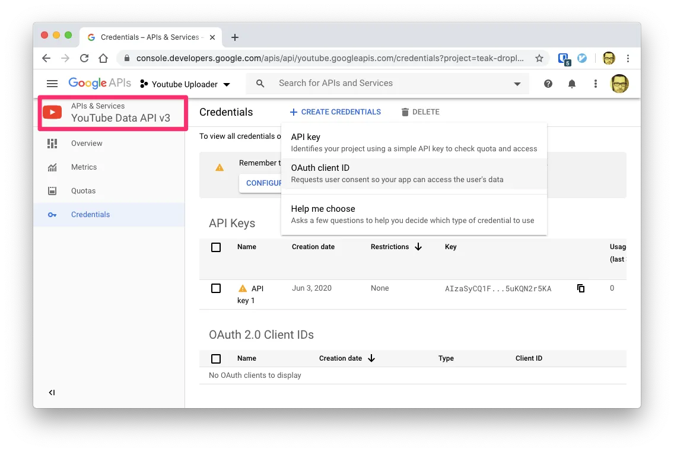Click the Credentials key icon
Image resolution: width=674 pixels, height=452 pixels.
pyautogui.click(x=52, y=214)
